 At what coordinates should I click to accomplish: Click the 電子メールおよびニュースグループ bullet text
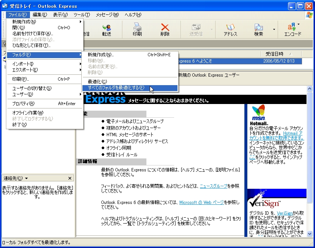click(x=135, y=121)
